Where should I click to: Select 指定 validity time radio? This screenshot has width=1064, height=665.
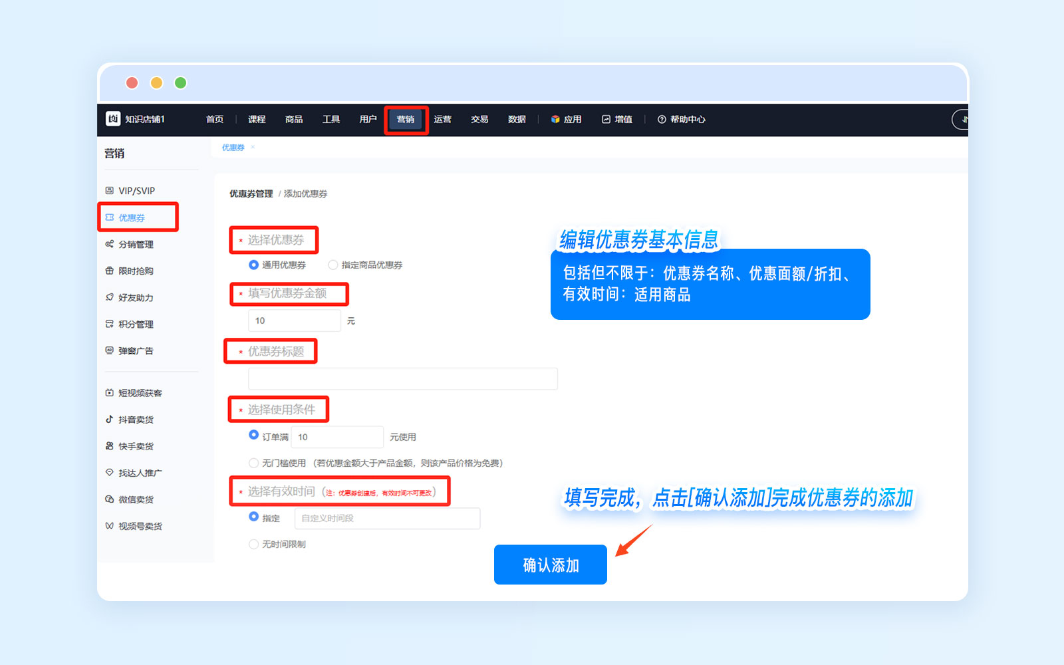pos(253,517)
